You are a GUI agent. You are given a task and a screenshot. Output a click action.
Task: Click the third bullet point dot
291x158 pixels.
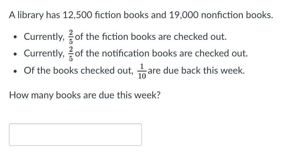(x=15, y=71)
